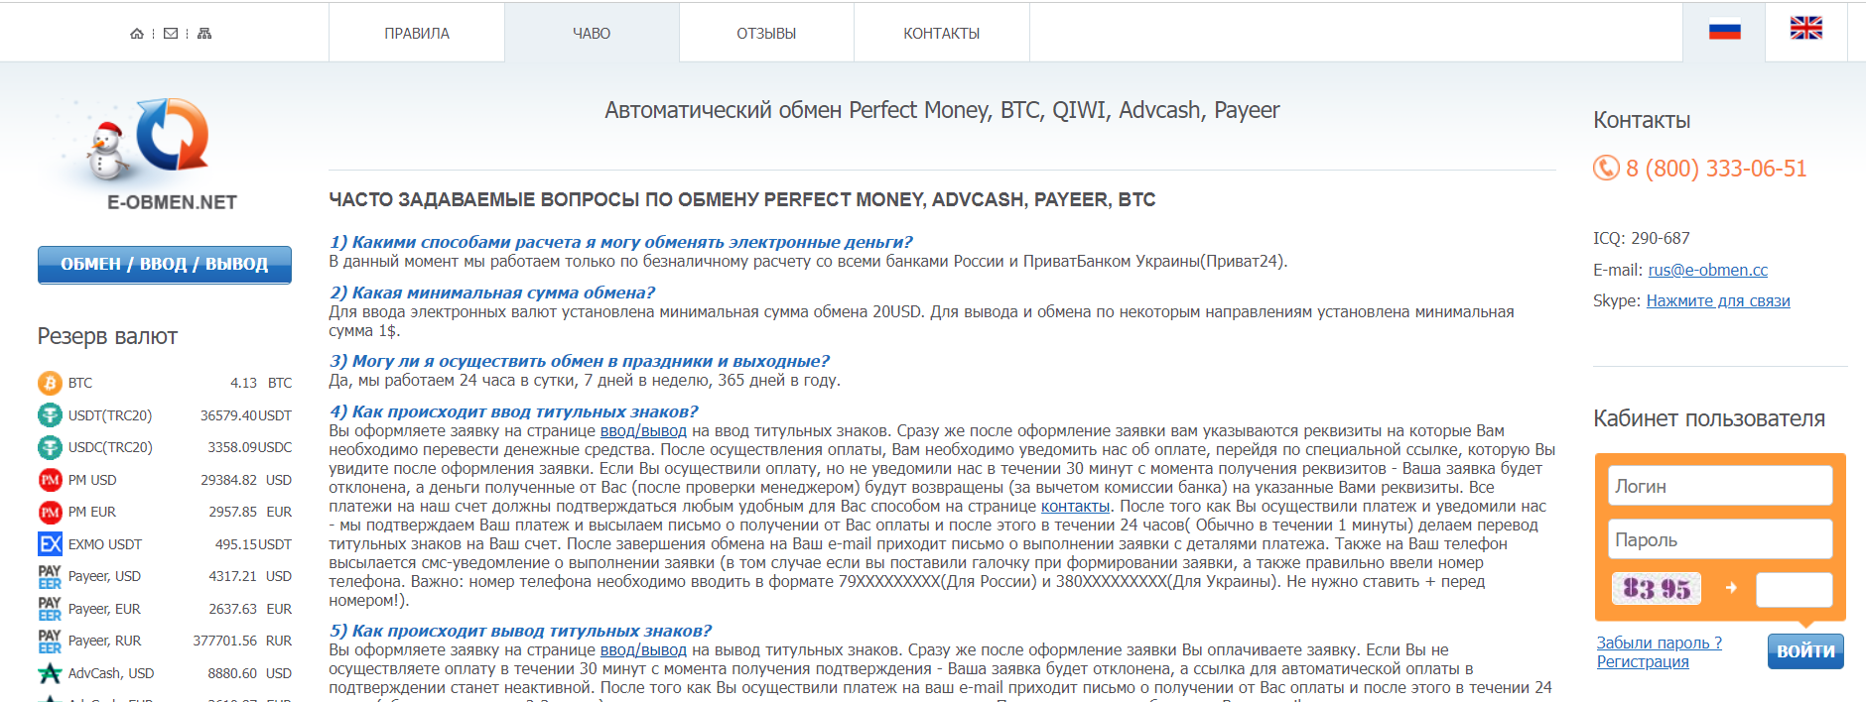1866x702 pixels.
Task: Click the Забыли пароль ? link
Action: pyautogui.click(x=1659, y=643)
